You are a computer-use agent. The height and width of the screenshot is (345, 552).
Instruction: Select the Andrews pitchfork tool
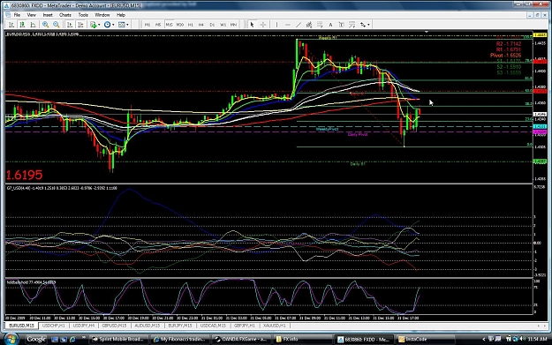coord(352,25)
